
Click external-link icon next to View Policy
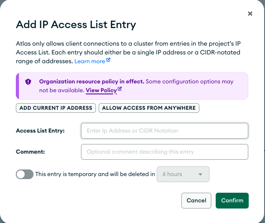tap(120, 90)
